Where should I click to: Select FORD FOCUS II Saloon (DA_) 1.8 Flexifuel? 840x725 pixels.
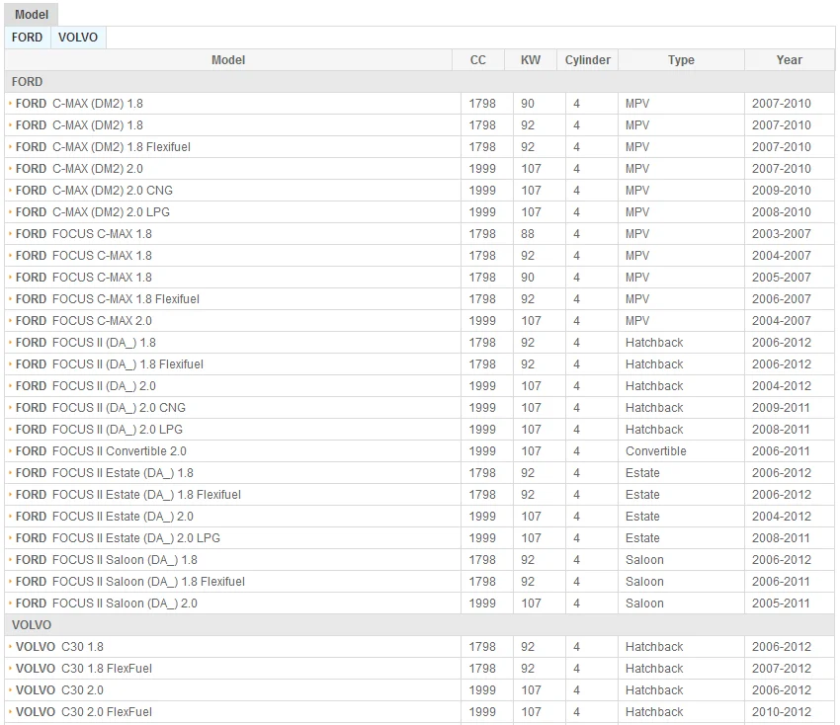419,582
